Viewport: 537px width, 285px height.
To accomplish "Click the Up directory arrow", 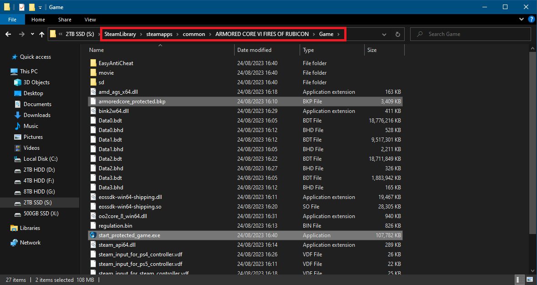I will (x=42, y=34).
